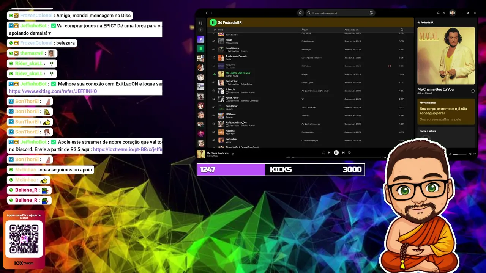Sort by the Adicionada em column header
Image resolution: width=486 pixels, height=273 pixels.
point(351,30)
